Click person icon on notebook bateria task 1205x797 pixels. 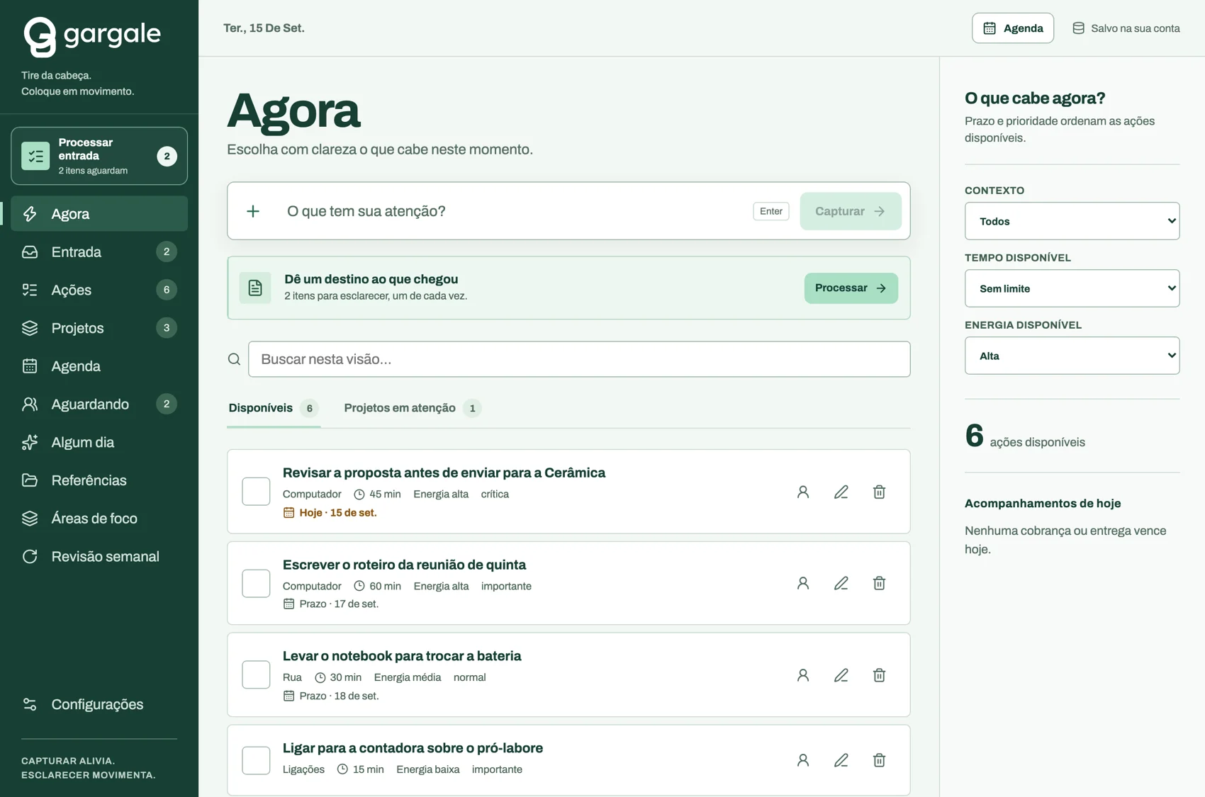tap(802, 675)
